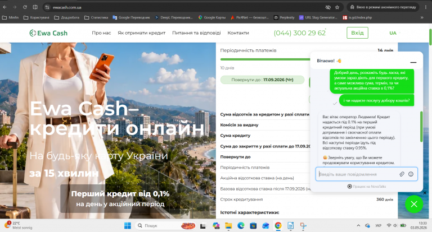Open Task View on the taskbar
Image resolution: width=432 pixels, height=232 pixels.
(202, 226)
